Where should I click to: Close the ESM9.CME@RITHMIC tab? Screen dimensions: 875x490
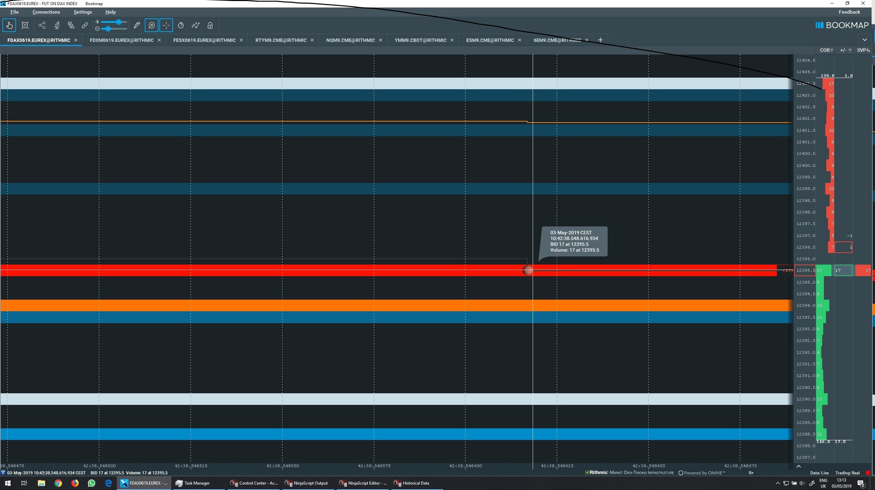519,40
